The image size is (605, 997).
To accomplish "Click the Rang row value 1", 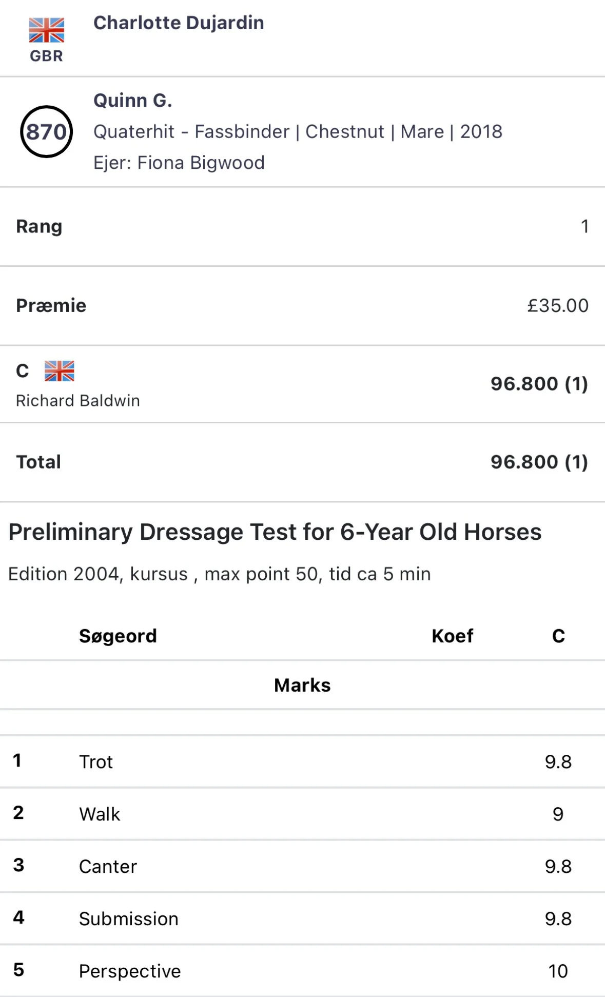I will 584,226.
